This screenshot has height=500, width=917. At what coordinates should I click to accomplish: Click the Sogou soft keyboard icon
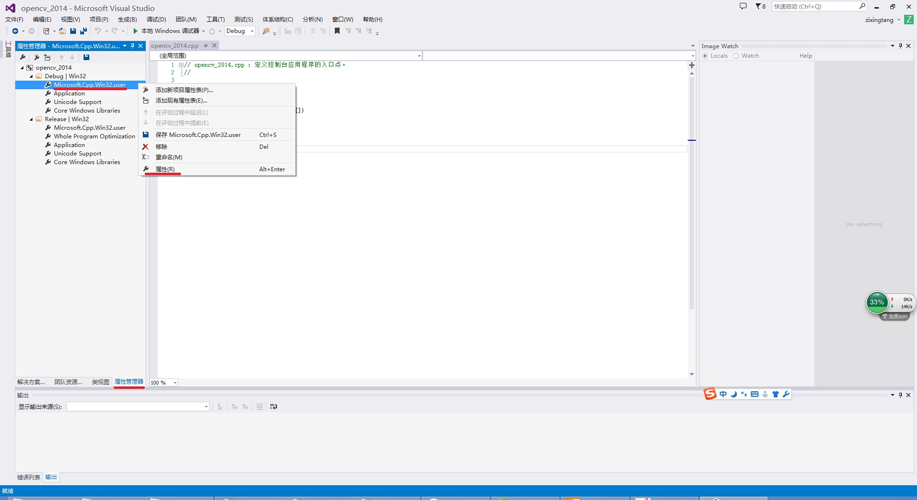(755, 394)
